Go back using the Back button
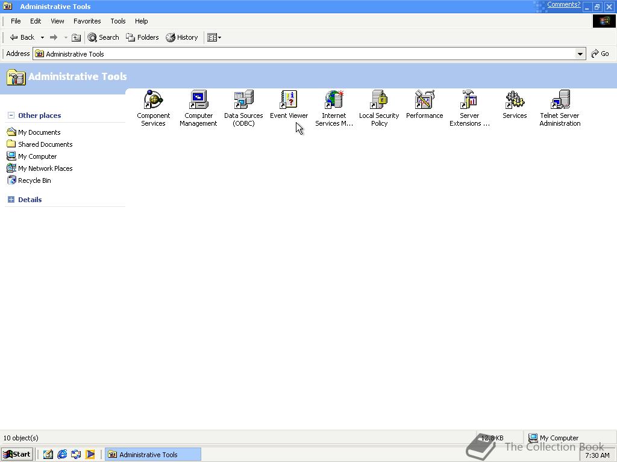 tap(22, 37)
